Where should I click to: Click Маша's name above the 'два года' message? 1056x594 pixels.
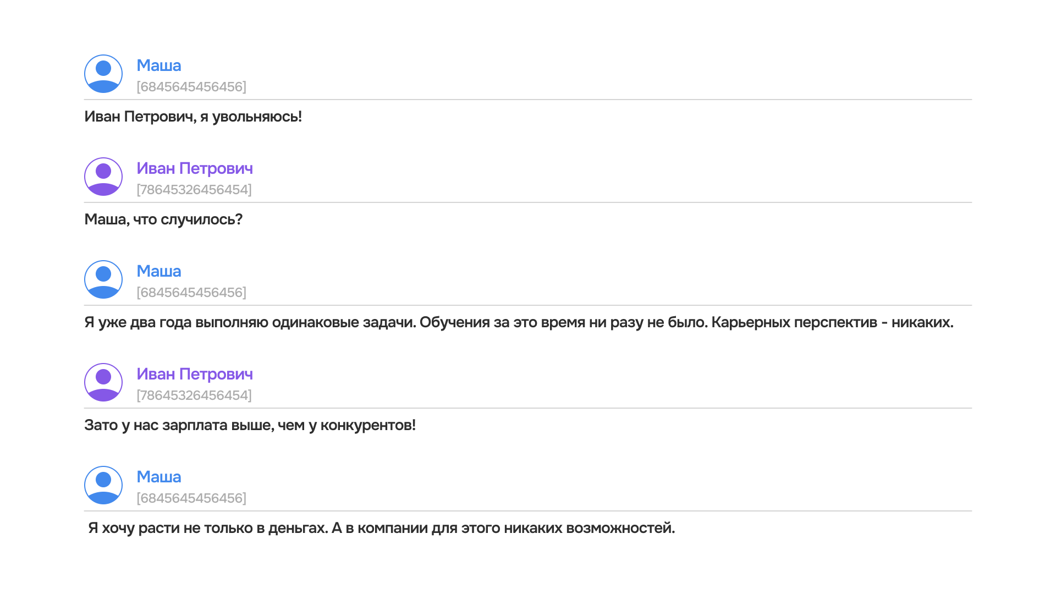pyautogui.click(x=158, y=271)
